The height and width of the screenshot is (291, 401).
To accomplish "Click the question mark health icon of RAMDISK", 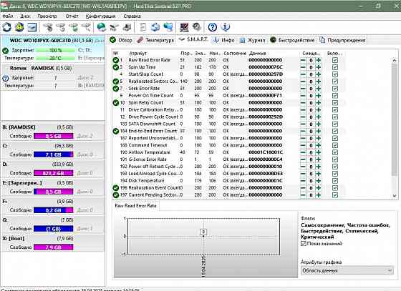I will point(6,78).
